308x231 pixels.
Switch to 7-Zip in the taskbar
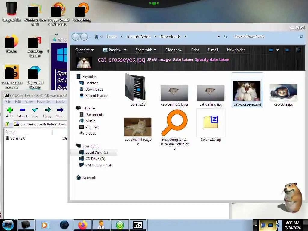(138, 225)
